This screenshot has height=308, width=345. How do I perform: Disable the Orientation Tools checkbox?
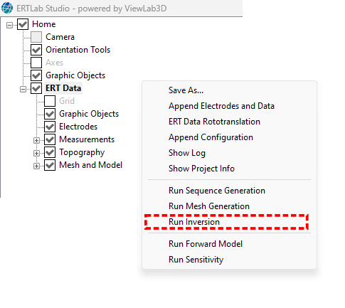(x=36, y=50)
